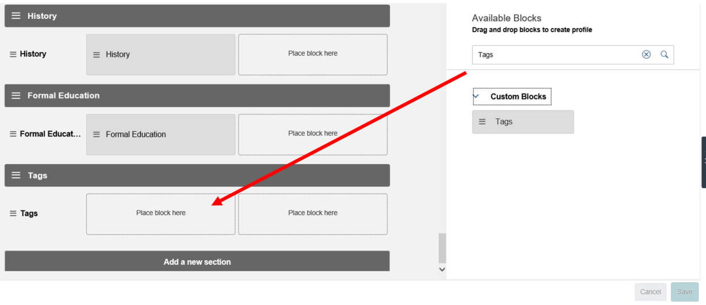Click the Formal Education section header handle icon
The height and width of the screenshot is (305, 706).
(x=16, y=96)
